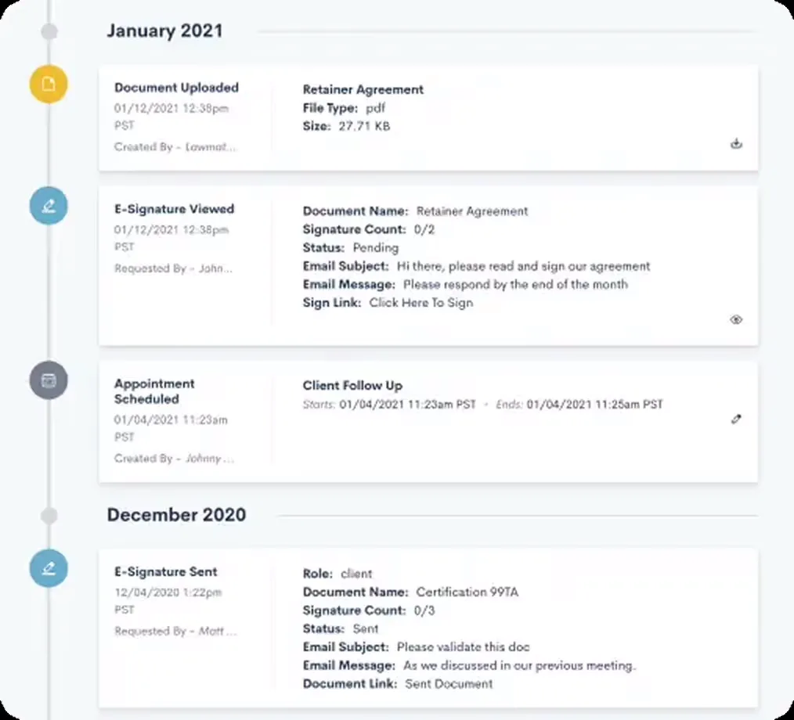Select the blue E-Signature pen icon for January
Screen dimensions: 794x720
[x=49, y=206]
